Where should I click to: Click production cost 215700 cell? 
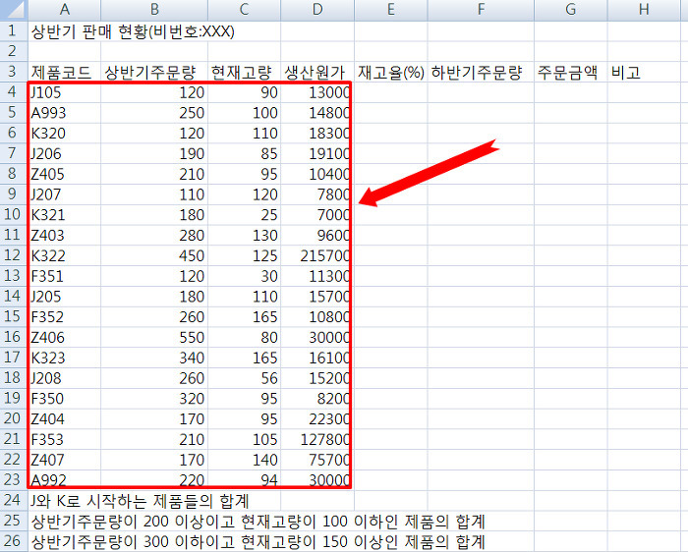click(x=317, y=255)
